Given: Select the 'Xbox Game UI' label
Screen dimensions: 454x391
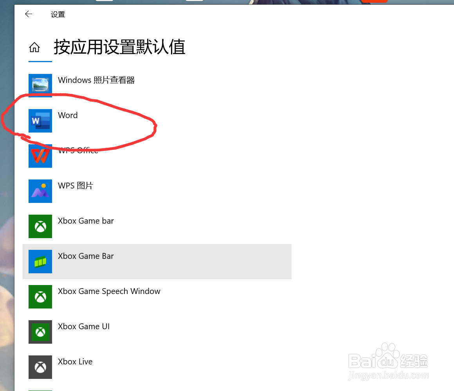Looking at the screenshot, I should (84, 326).
